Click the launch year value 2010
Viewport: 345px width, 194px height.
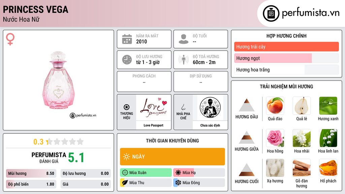tap(142, 41)
